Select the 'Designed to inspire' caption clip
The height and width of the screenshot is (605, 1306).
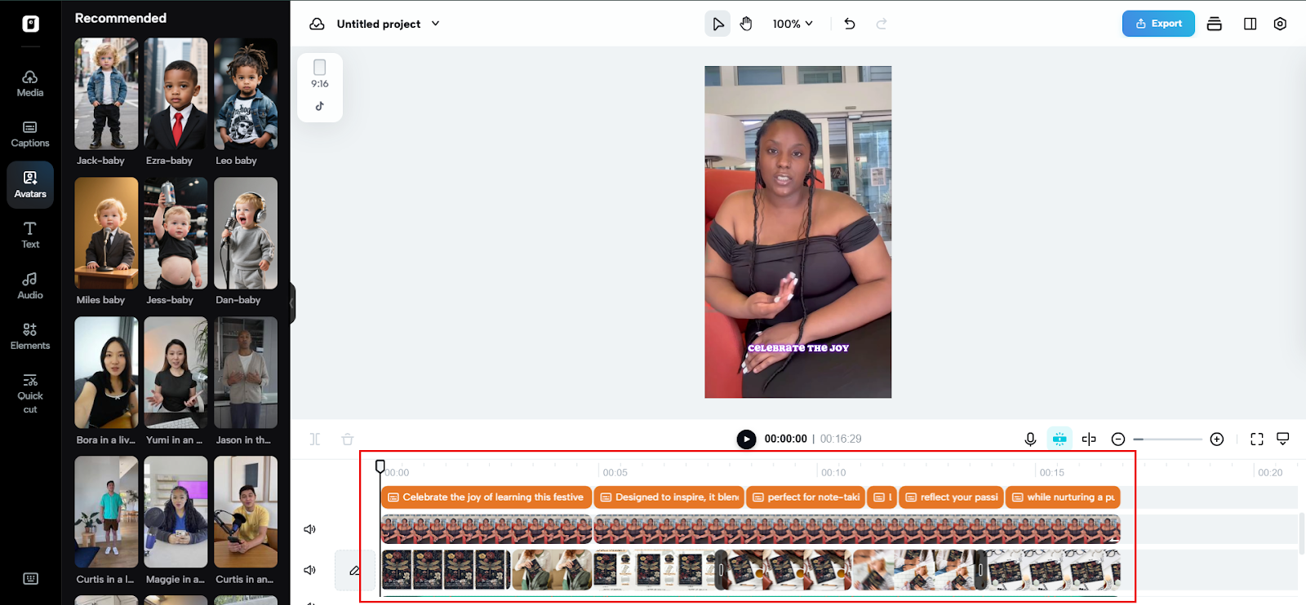[x=669, y=497]
